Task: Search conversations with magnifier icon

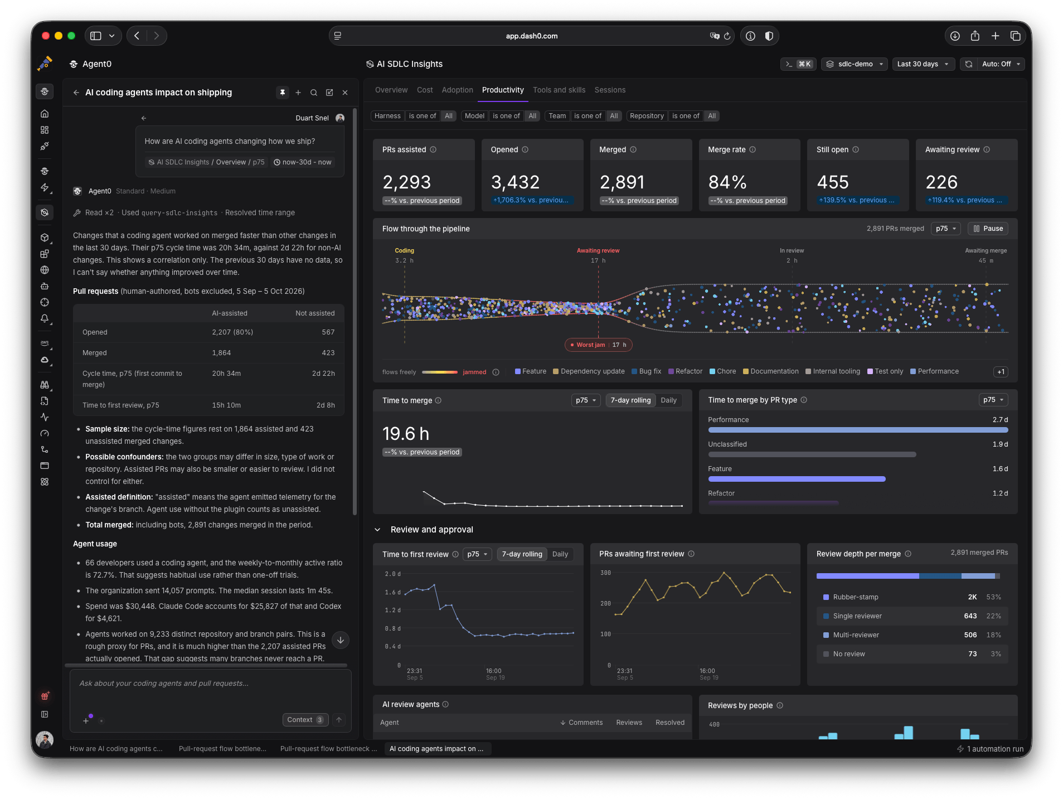Action: (x=314, y=93)
